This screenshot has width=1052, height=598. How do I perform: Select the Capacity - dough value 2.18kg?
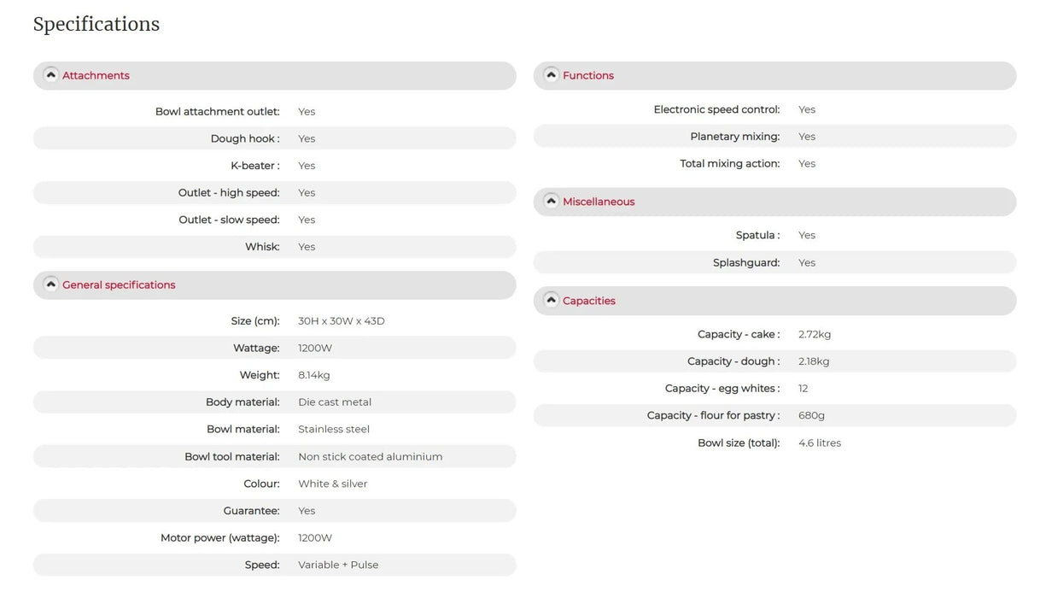813,361
